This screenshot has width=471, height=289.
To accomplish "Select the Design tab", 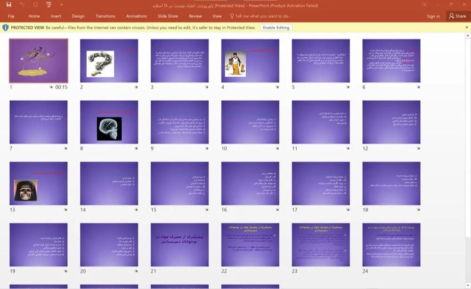I will (78, 16).
